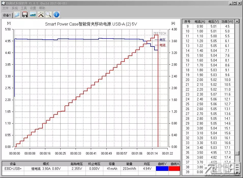This screenshot has width=243, height=178.
Task: Click the 5.50 voltage axis label
Action: click(x=8, y=29)
